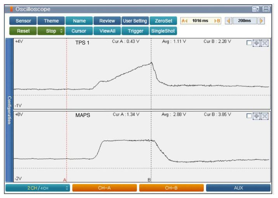Click the right arrow to increase time base
The height and width of the screenshot is (198, 278).
(262, 21)
